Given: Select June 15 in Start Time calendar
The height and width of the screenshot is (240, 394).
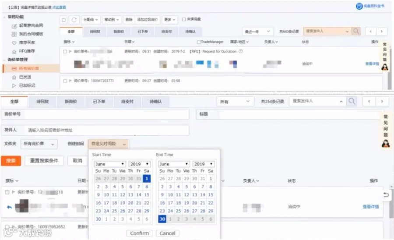Looking at the screenshot, I should [147, 195].
